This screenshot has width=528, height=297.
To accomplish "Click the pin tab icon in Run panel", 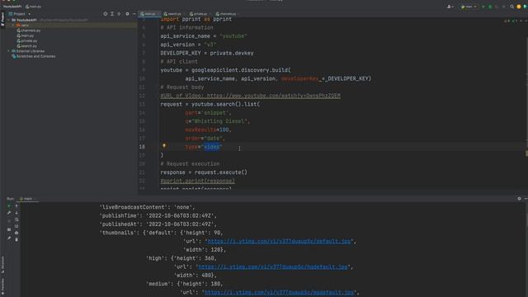I will (9, 238).
